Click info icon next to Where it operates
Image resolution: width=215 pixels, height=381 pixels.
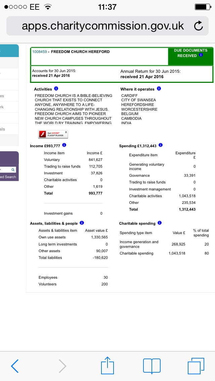159,89
